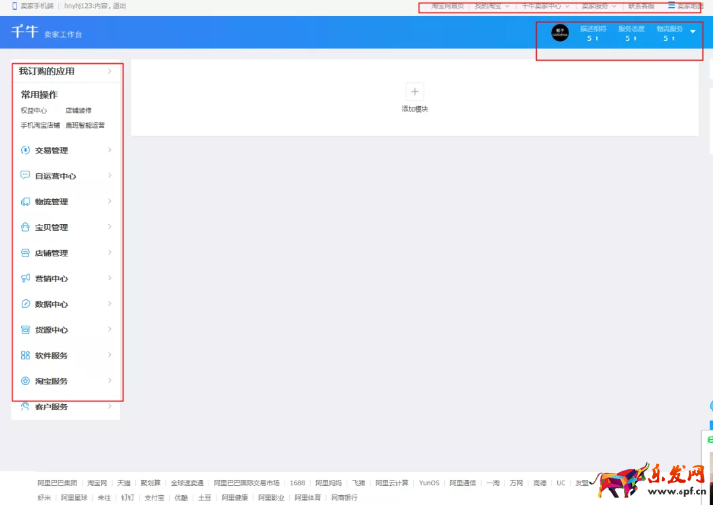Open the 阿里云计算 footer link

391,483
